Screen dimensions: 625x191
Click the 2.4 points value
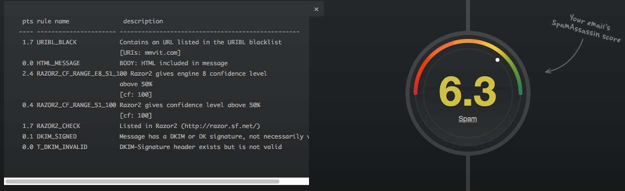27,74
